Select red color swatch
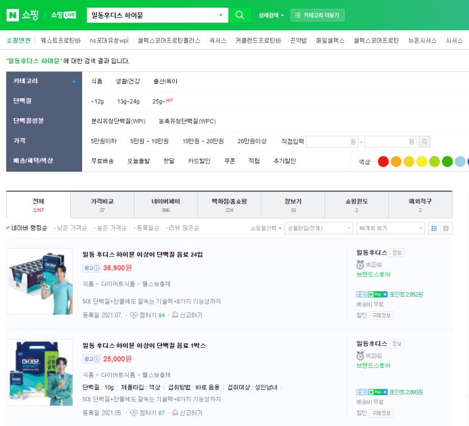This screenshot has width=469, height=426. pyautogui.click(x=383, y=161)
